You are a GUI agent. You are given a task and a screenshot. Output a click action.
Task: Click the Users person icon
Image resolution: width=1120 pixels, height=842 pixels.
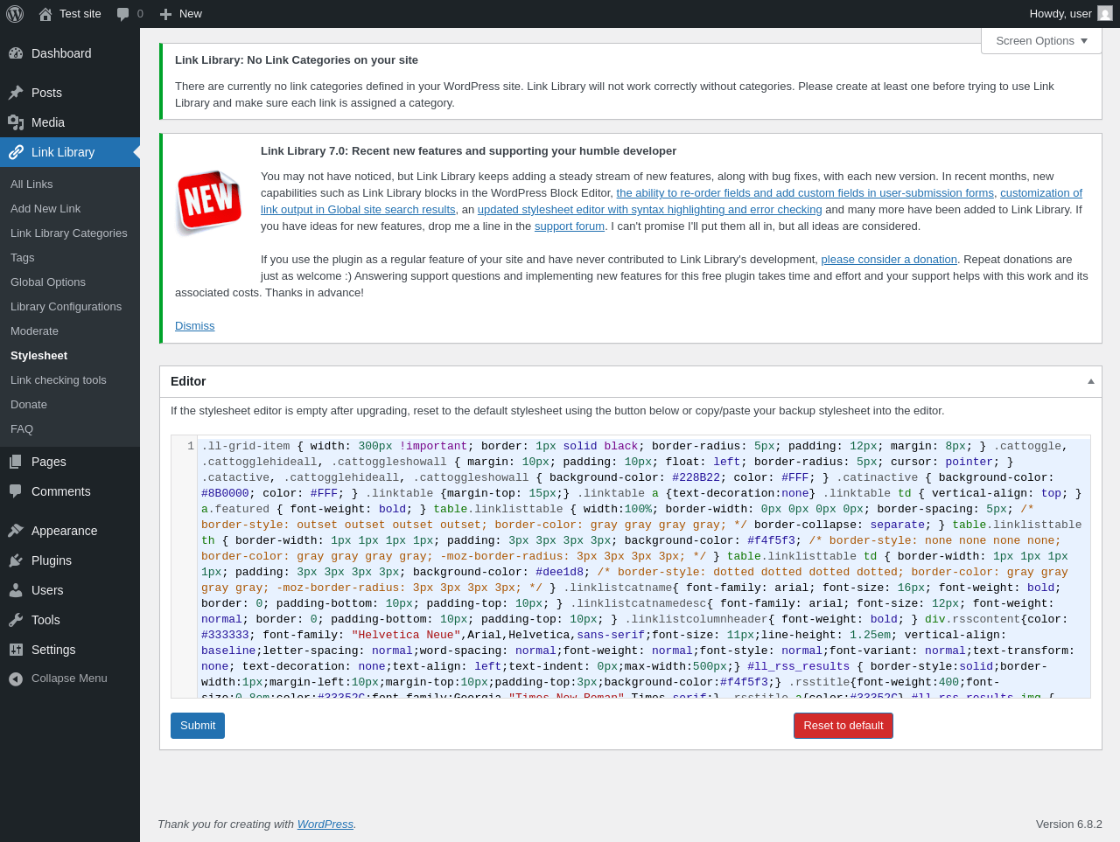(x=16, y=590)
